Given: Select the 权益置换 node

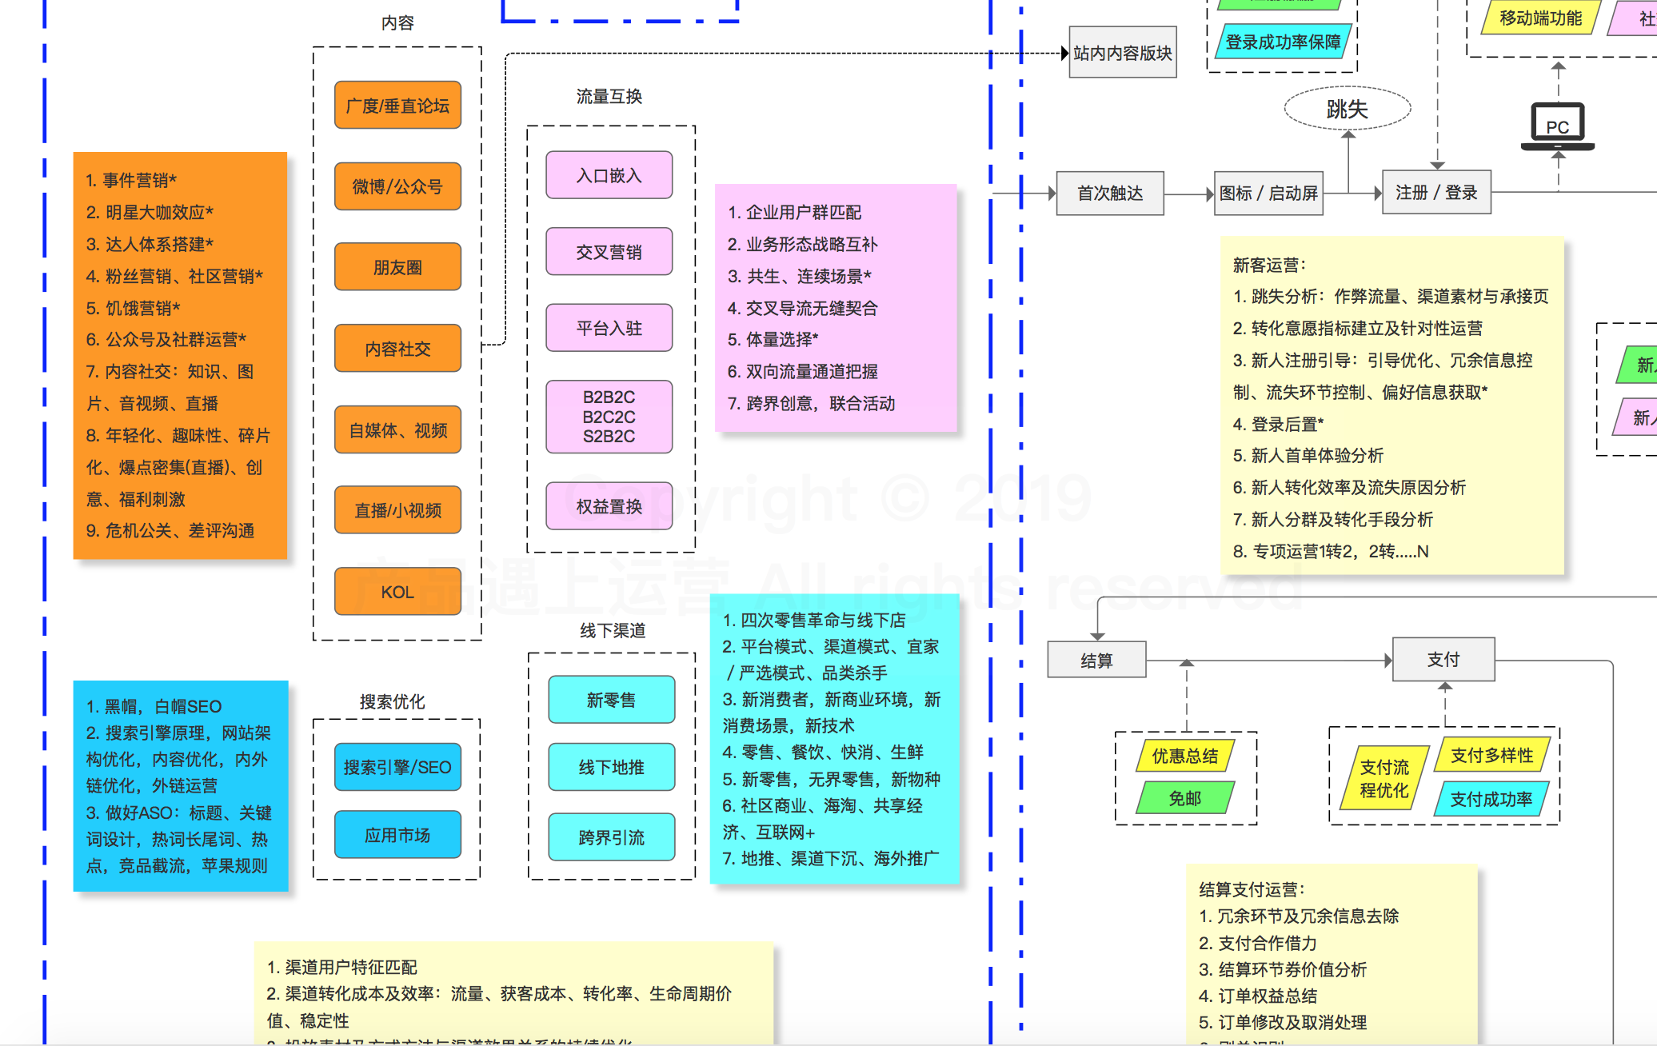Looking at the screenshot, I should (609, 506).
